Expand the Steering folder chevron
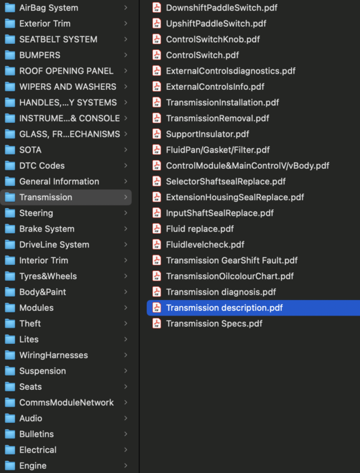This screenshot has height=473, width=360. pyautogui.click(x=126, y=213)
